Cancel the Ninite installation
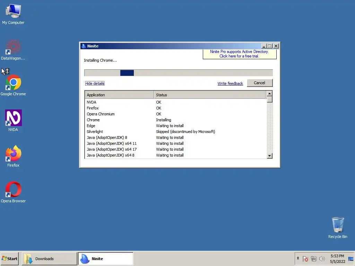Screen dimensions: 355x266 tap(260, 83)
